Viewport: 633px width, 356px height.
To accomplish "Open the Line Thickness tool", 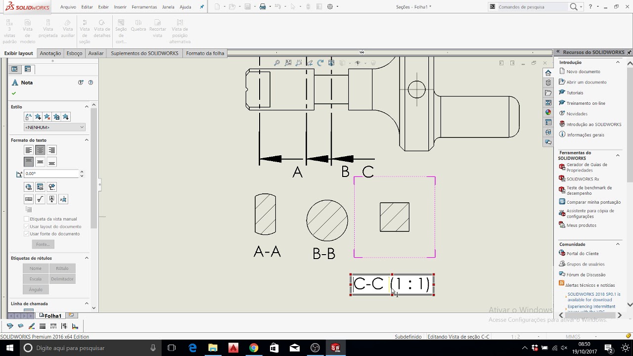I will point(43,326).
